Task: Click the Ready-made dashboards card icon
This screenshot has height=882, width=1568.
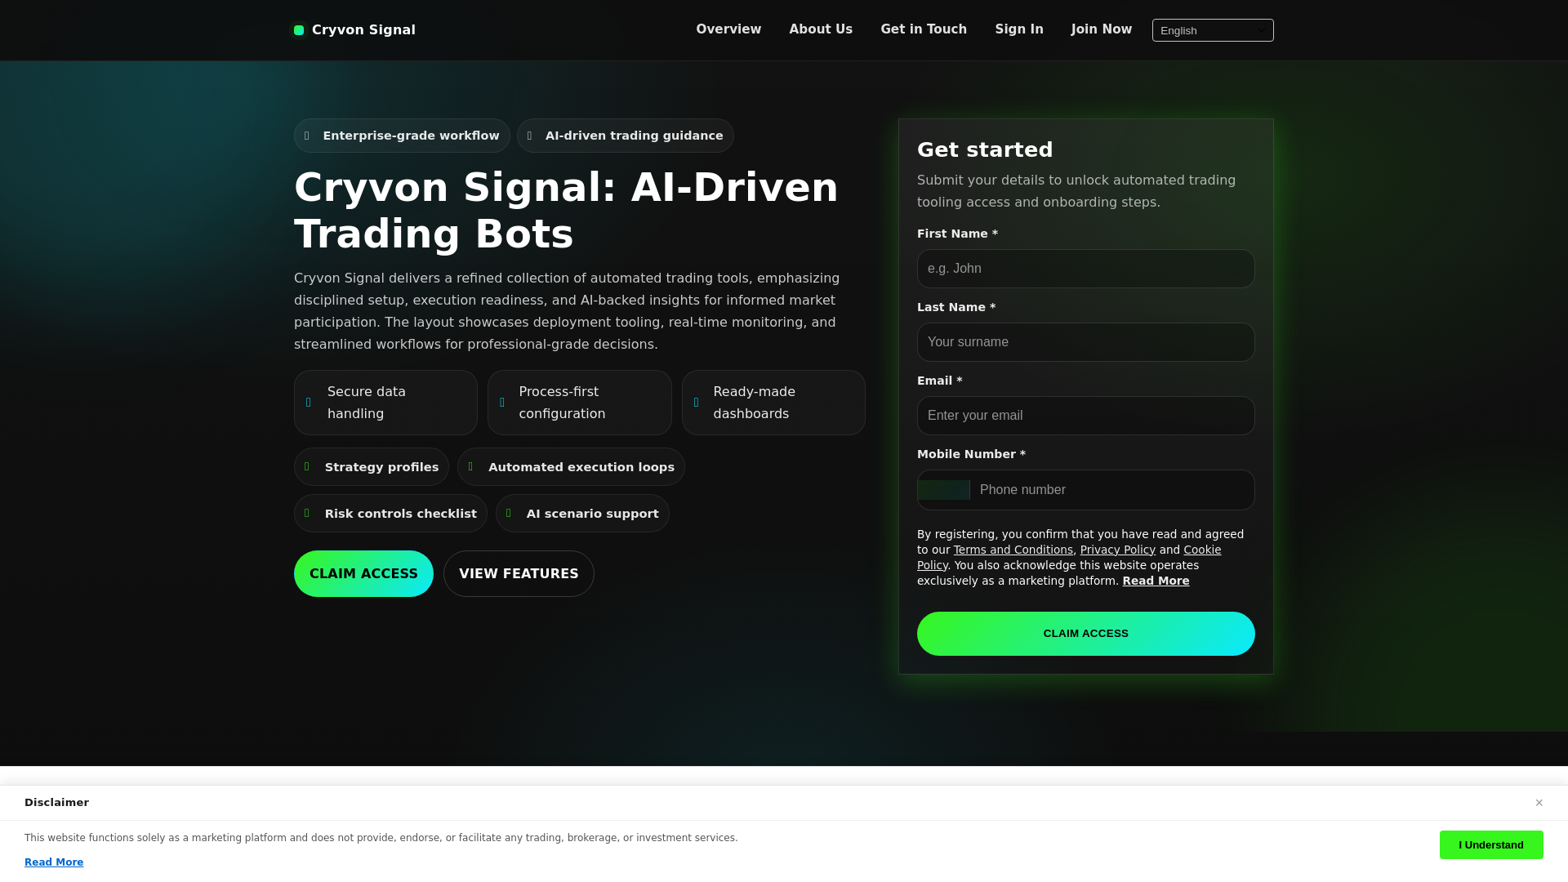Action: click(x=697, y=403)
